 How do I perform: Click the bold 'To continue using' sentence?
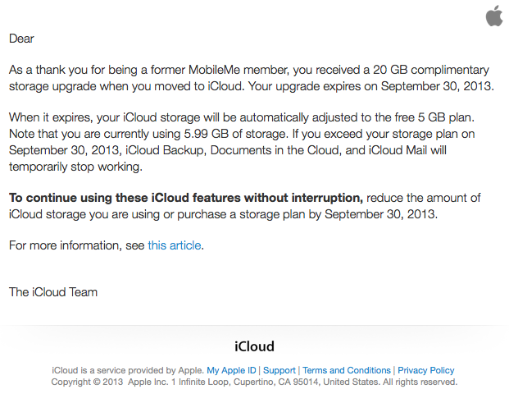click(185, 198)
